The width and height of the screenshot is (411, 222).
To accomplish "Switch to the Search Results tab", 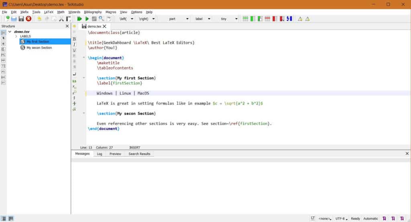I will pos(139,154).
